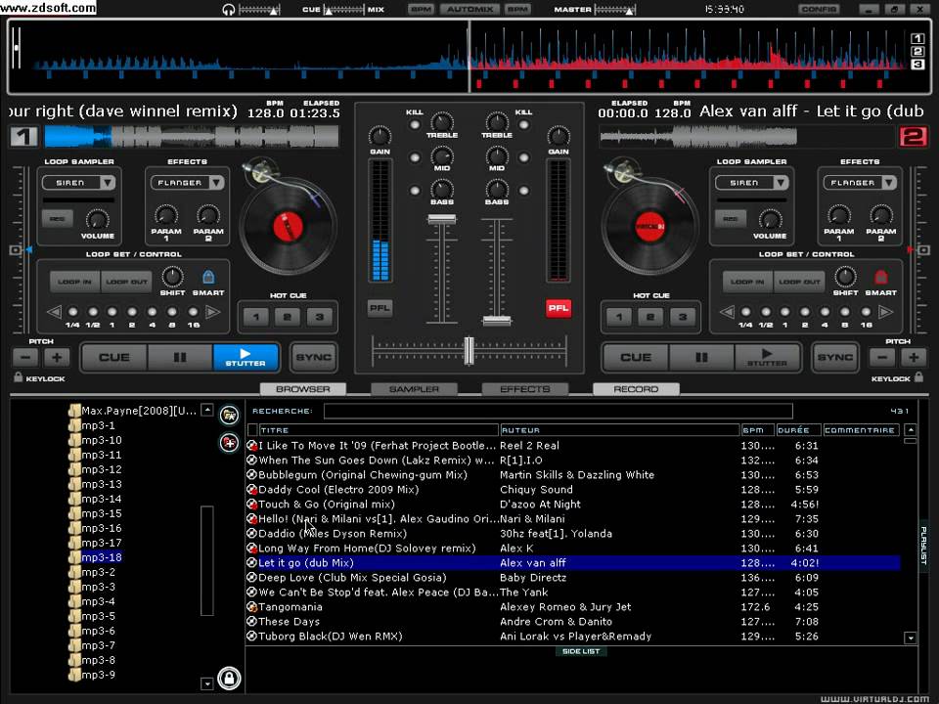Toggle the AUTOMIX button

pyautogui.click(x=468, y=9)
